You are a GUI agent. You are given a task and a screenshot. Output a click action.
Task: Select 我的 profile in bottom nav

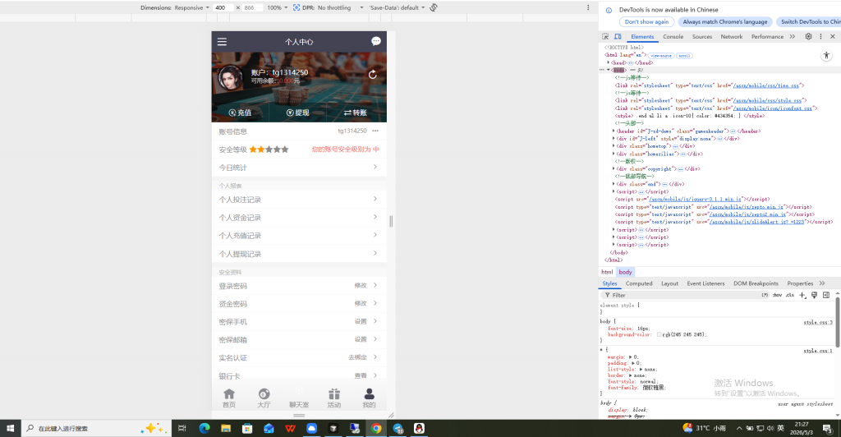369,398
